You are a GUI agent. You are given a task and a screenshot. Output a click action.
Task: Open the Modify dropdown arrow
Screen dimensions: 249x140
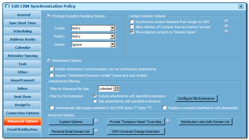113,36
